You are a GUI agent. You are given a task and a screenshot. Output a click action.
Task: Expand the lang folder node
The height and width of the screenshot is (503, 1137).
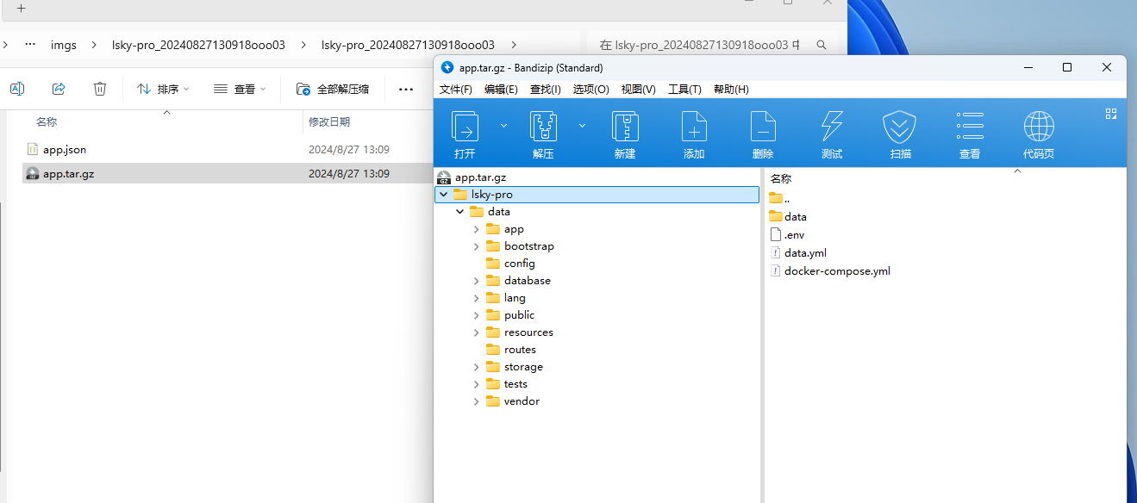477,298
